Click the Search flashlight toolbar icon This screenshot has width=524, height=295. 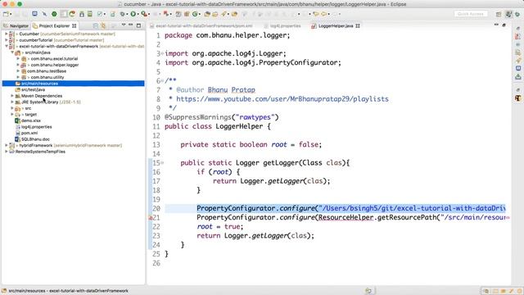click(224, 14)
